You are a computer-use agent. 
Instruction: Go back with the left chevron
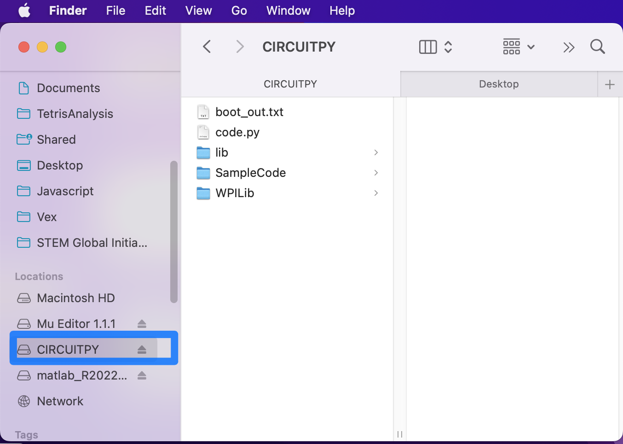207,47
